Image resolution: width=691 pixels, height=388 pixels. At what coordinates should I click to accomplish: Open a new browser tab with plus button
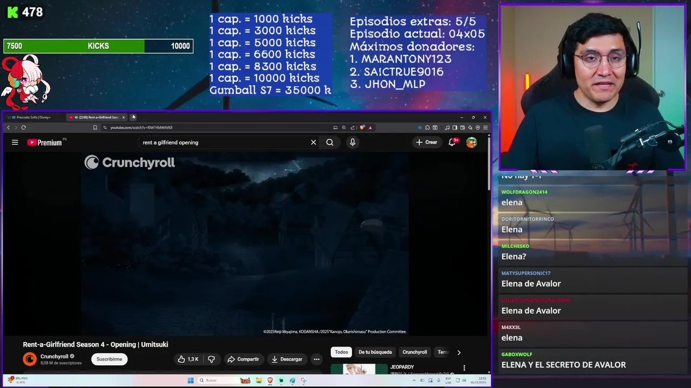click(133, 117)
